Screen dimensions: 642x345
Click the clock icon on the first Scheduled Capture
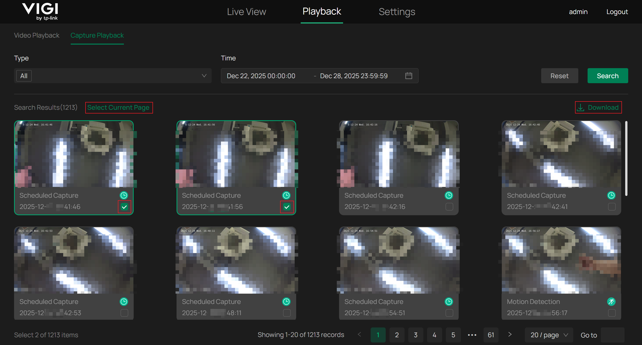tap(124, 195)
